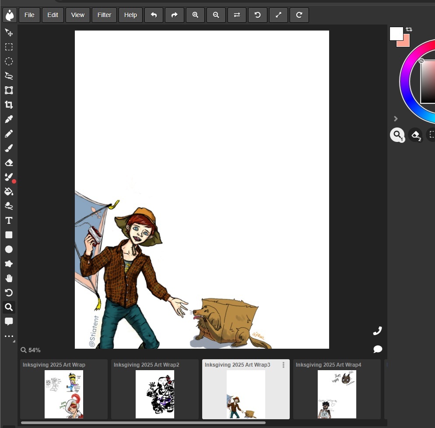Open options menu for Art Wrap3
Viewport: 435px width, 428px height.
[284, 365]
